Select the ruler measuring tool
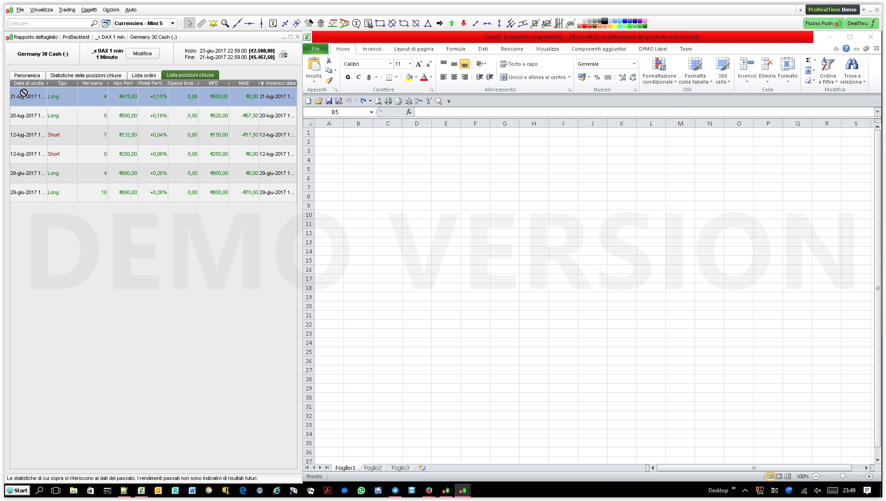This screenshot has height=501, width=886. pyautogui.click(x=201, y=23)
